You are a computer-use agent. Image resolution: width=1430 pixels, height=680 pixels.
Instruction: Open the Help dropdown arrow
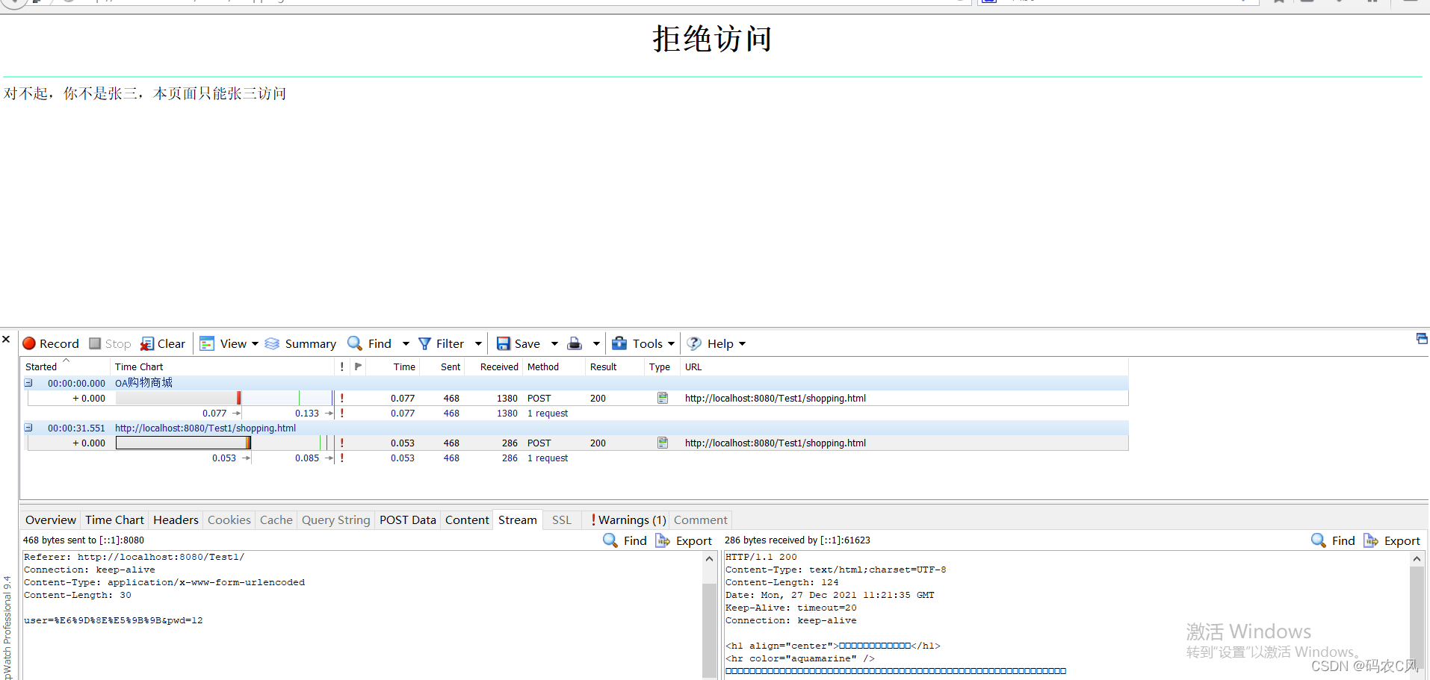pyautogui.click(x=742, y=344)
